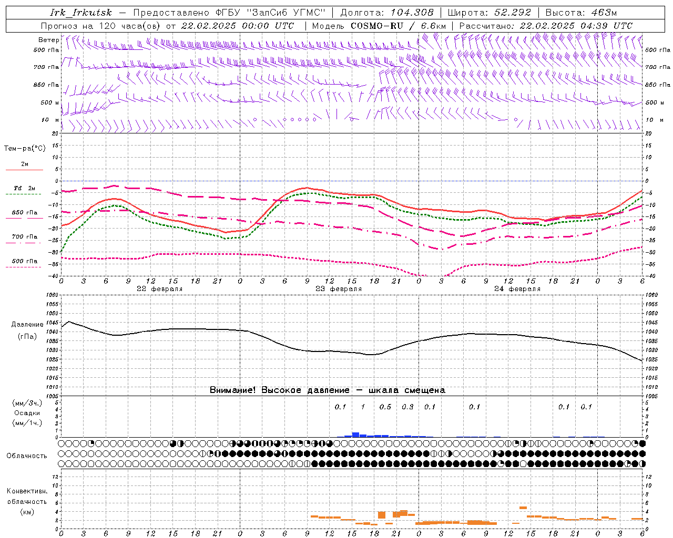673x538 pixels.
Task: Click the tallest blue precipitation bar
Action: [356, 435]
